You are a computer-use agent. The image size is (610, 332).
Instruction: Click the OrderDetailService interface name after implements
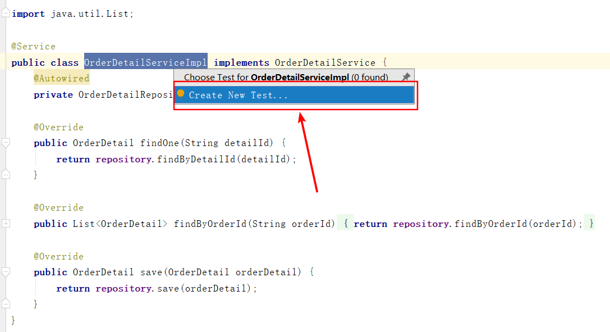(325, 62)
